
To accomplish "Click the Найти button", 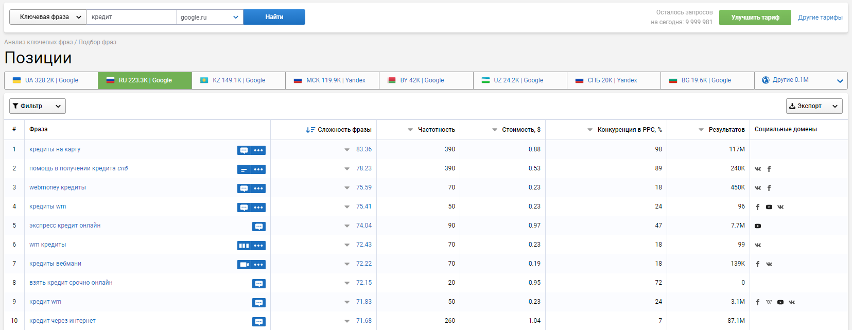I will pyautogui.click(x=274, y=17).
